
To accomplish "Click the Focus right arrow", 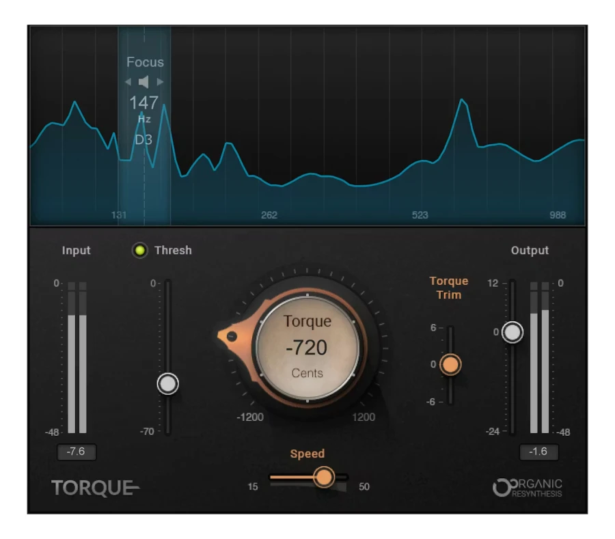I will click(160, 82).
